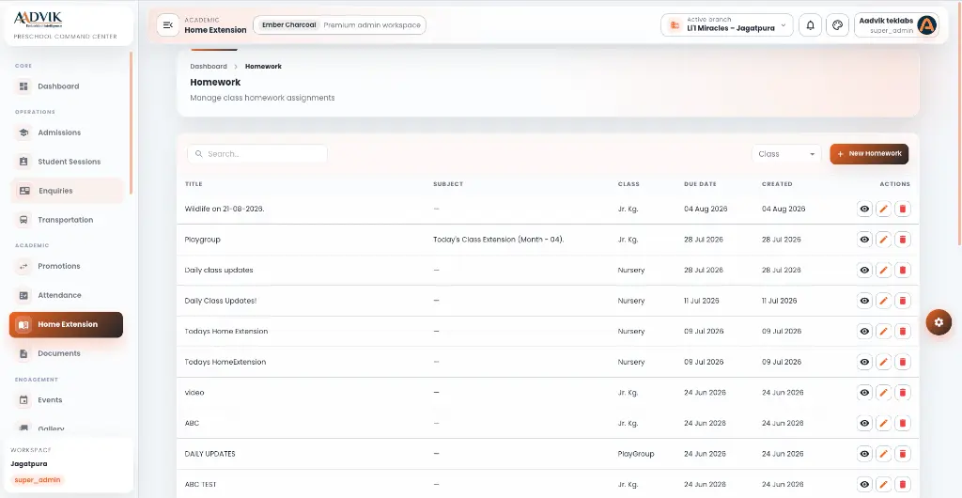962x498 pixels.
Task: Delete the ABC homework row
Action: click(x=903, y=424)
